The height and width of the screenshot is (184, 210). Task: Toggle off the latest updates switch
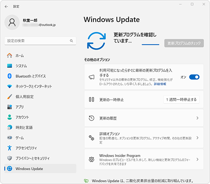(194, 77)
